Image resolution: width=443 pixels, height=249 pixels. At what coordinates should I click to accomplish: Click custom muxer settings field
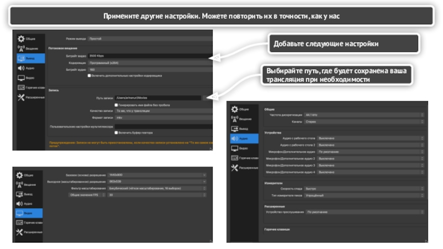(x=163, y=127)
